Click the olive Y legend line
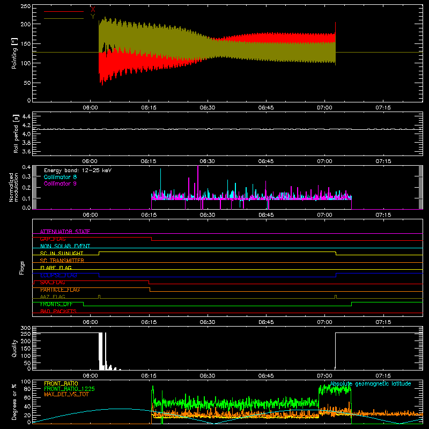The height and width of the screenshot is (429, 429). coord(64,18)
